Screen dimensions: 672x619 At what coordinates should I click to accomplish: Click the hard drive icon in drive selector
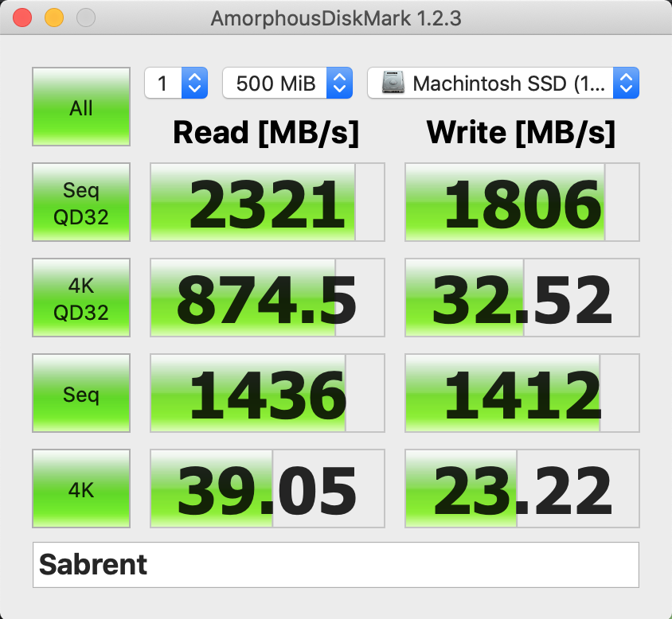click(393, 83)
